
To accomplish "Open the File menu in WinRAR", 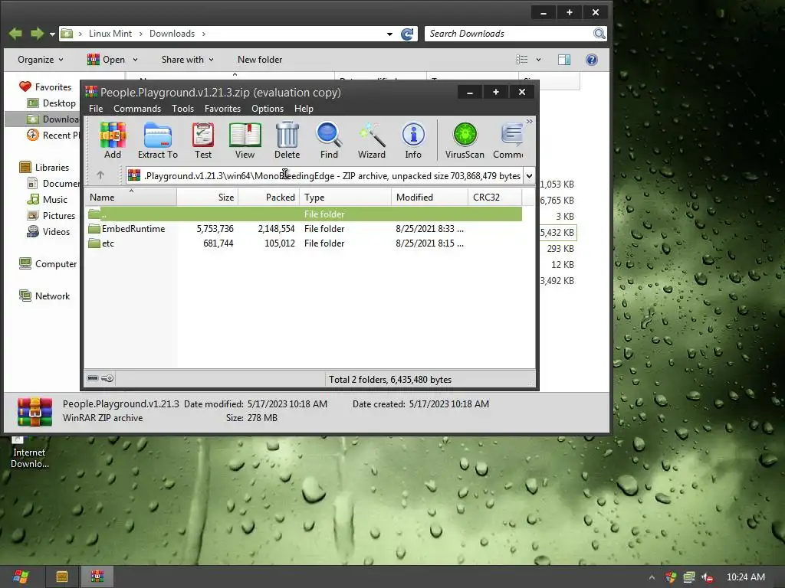I will [96, 109].
